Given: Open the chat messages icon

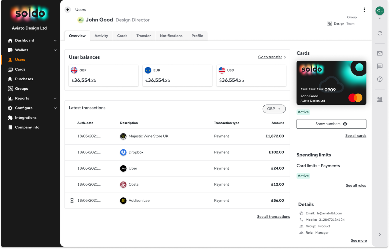Looking at the screenshot, I should [x=380, y=66].
